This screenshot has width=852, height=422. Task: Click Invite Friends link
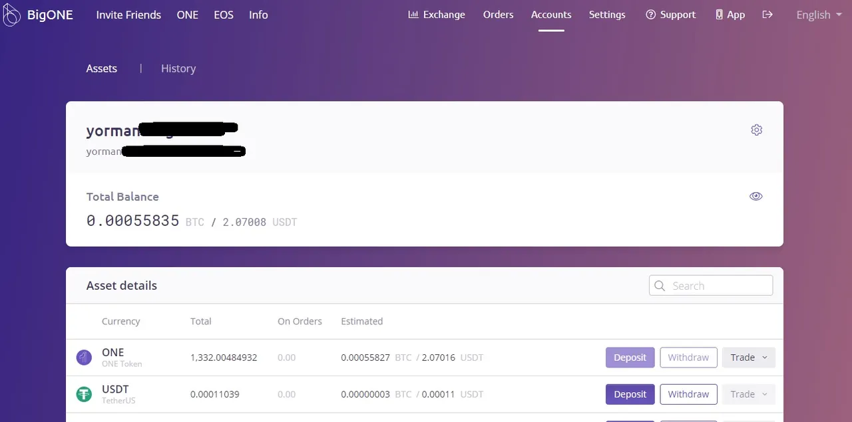pos(128,15)
